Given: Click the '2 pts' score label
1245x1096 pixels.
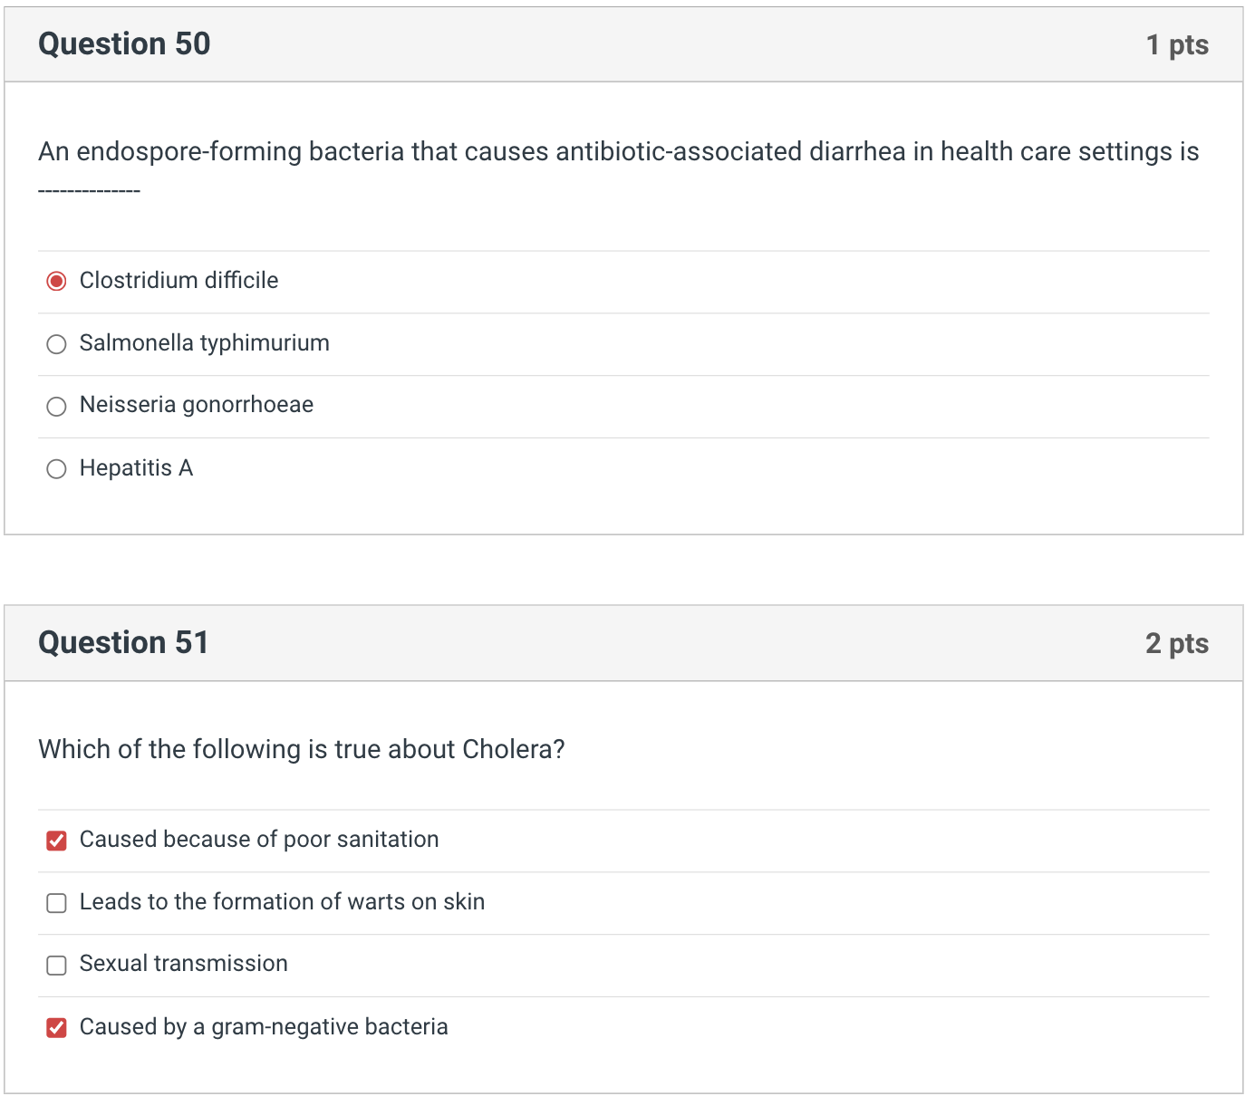Looking at the screenshot, I should point(1176,644).
